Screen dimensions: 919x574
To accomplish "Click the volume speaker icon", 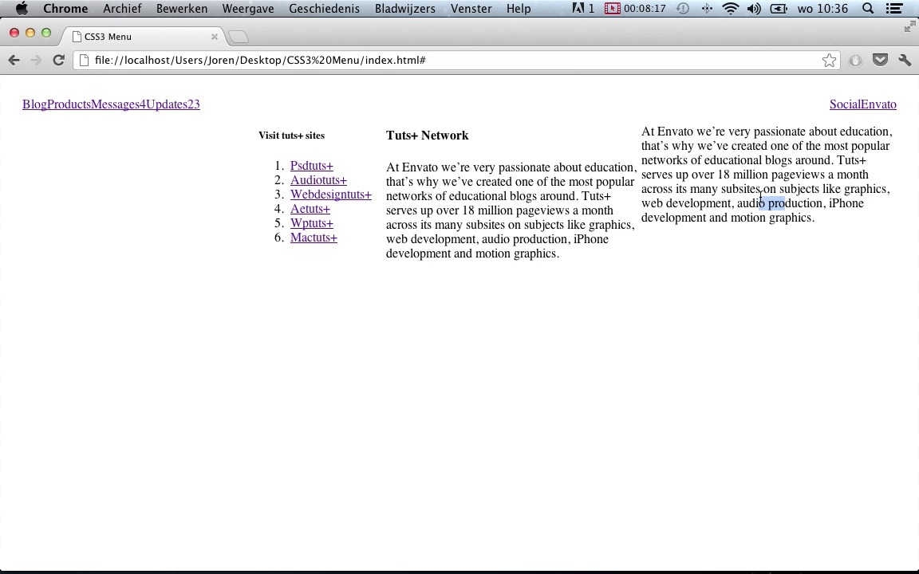I will [754, 8].
